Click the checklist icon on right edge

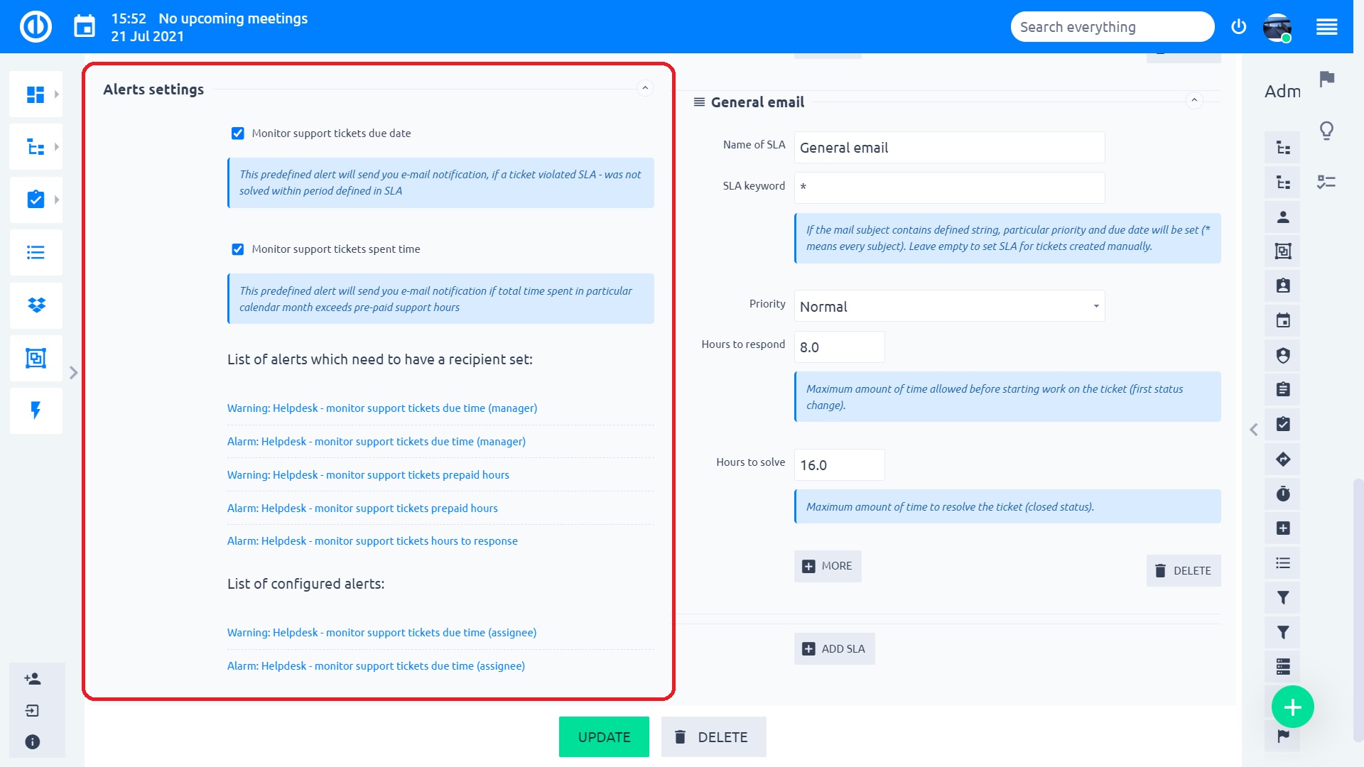(1326, 183)
